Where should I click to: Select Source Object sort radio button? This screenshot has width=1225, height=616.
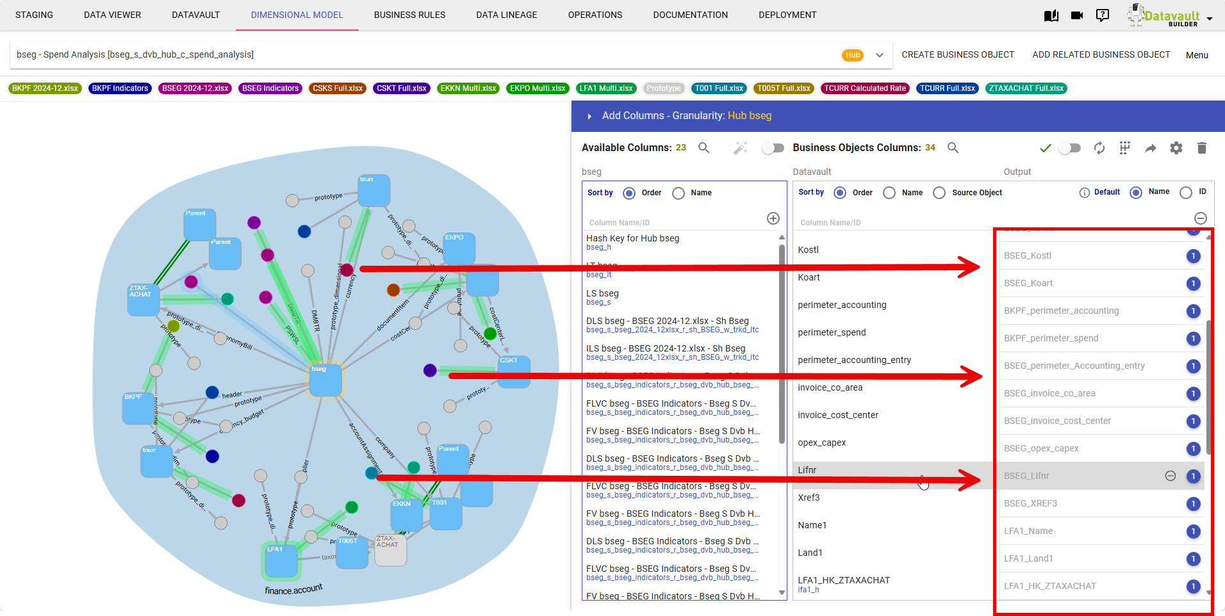939,193
